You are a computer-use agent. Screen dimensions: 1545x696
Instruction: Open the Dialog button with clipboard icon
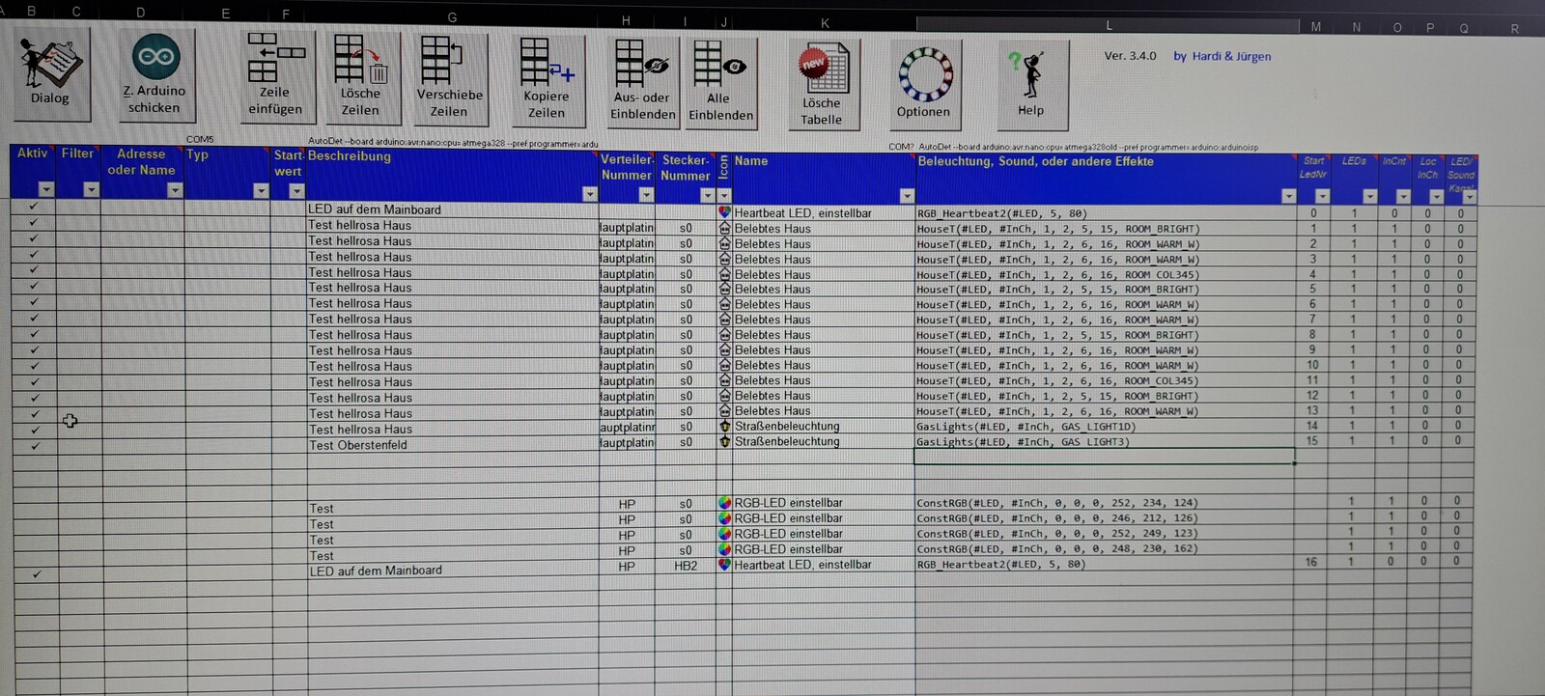coord(51,73)
